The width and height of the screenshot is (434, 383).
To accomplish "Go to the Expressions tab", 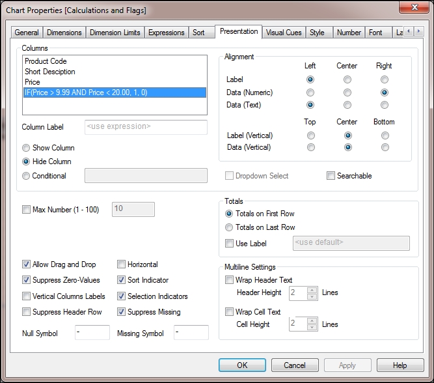I will tap(166, 33).
